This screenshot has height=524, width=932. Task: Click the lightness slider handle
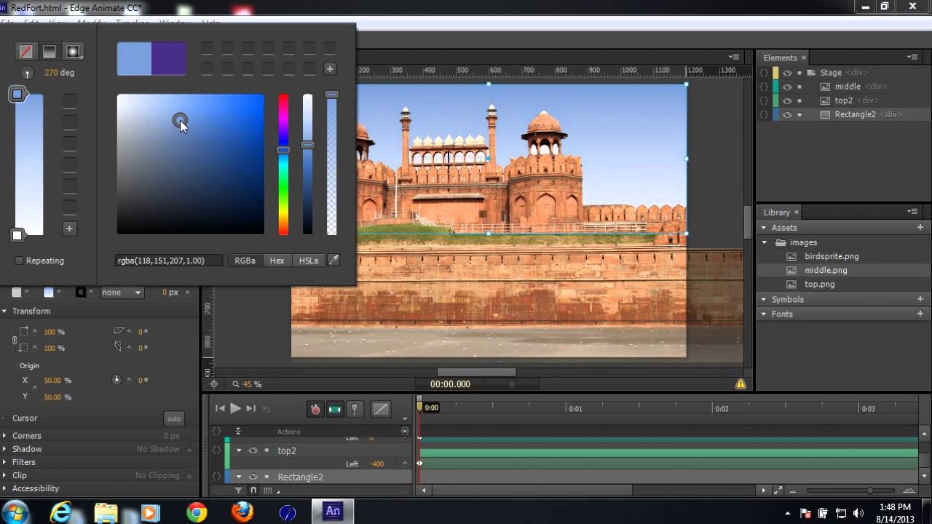click(x=308, y=145)
